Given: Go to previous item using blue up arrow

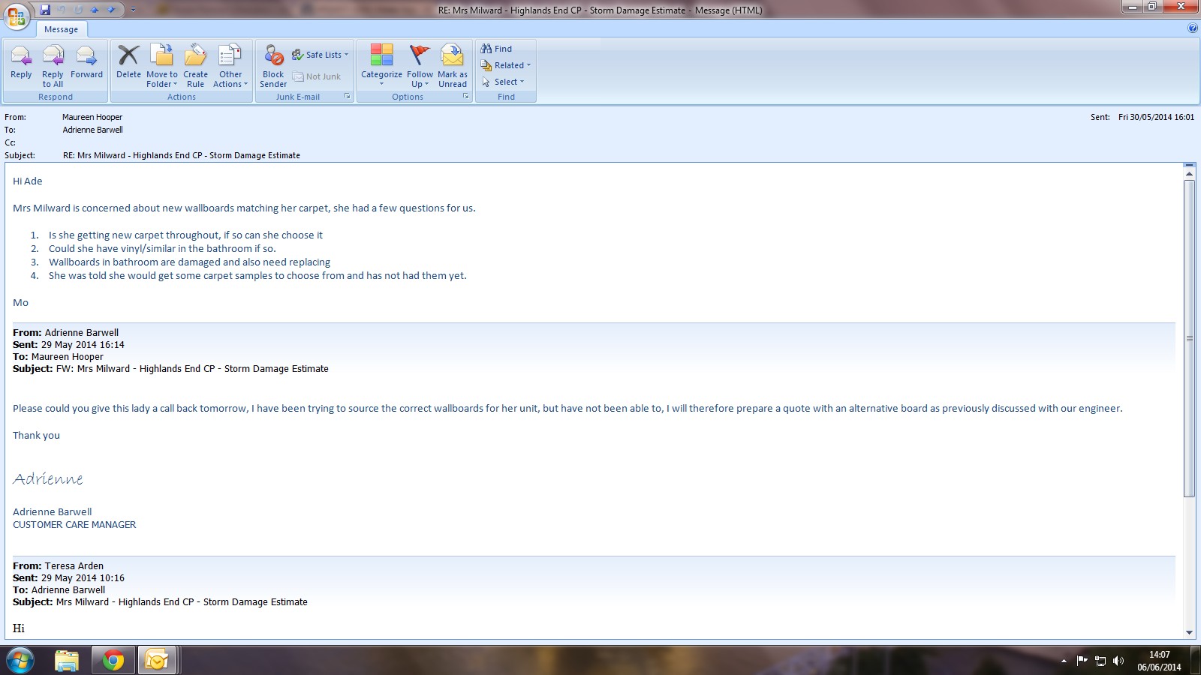Looking at the screenshot, I should 95,10.
